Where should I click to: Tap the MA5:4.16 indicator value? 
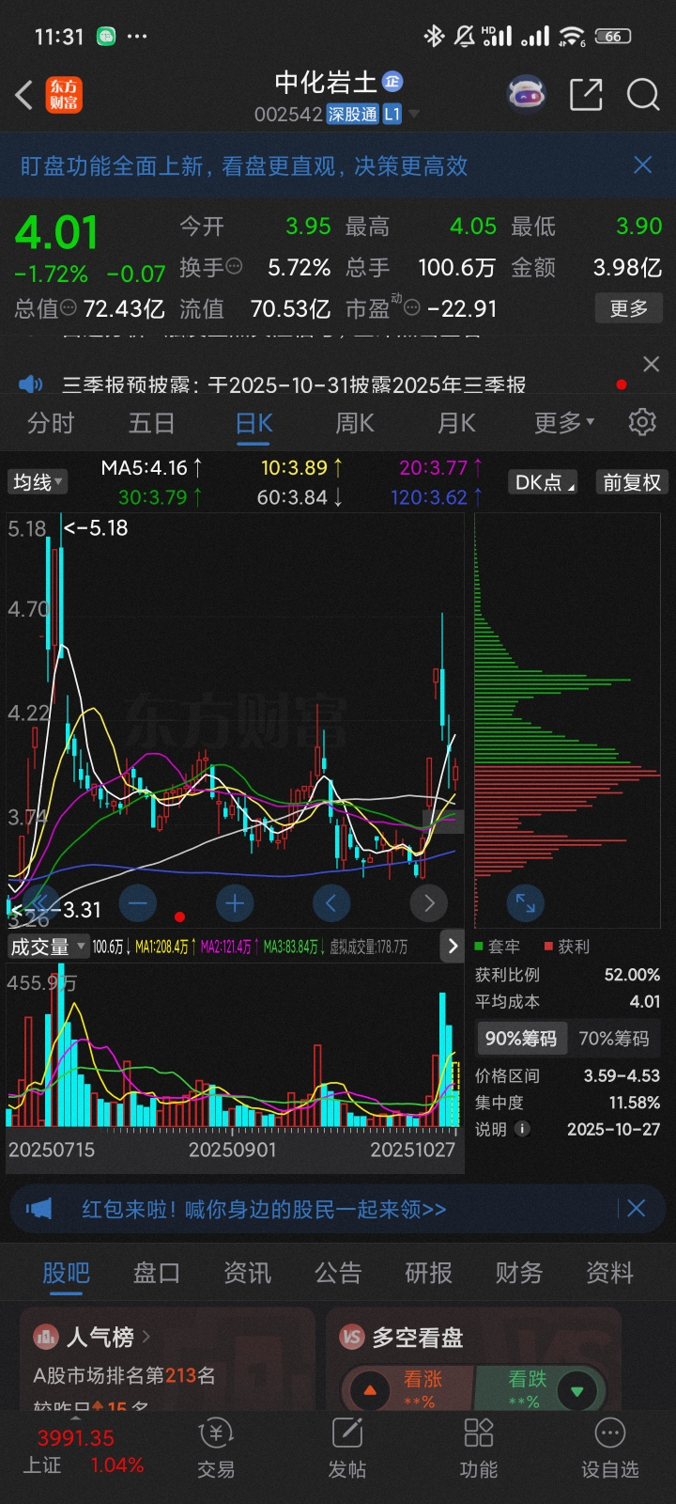click(x=152, y=467)
